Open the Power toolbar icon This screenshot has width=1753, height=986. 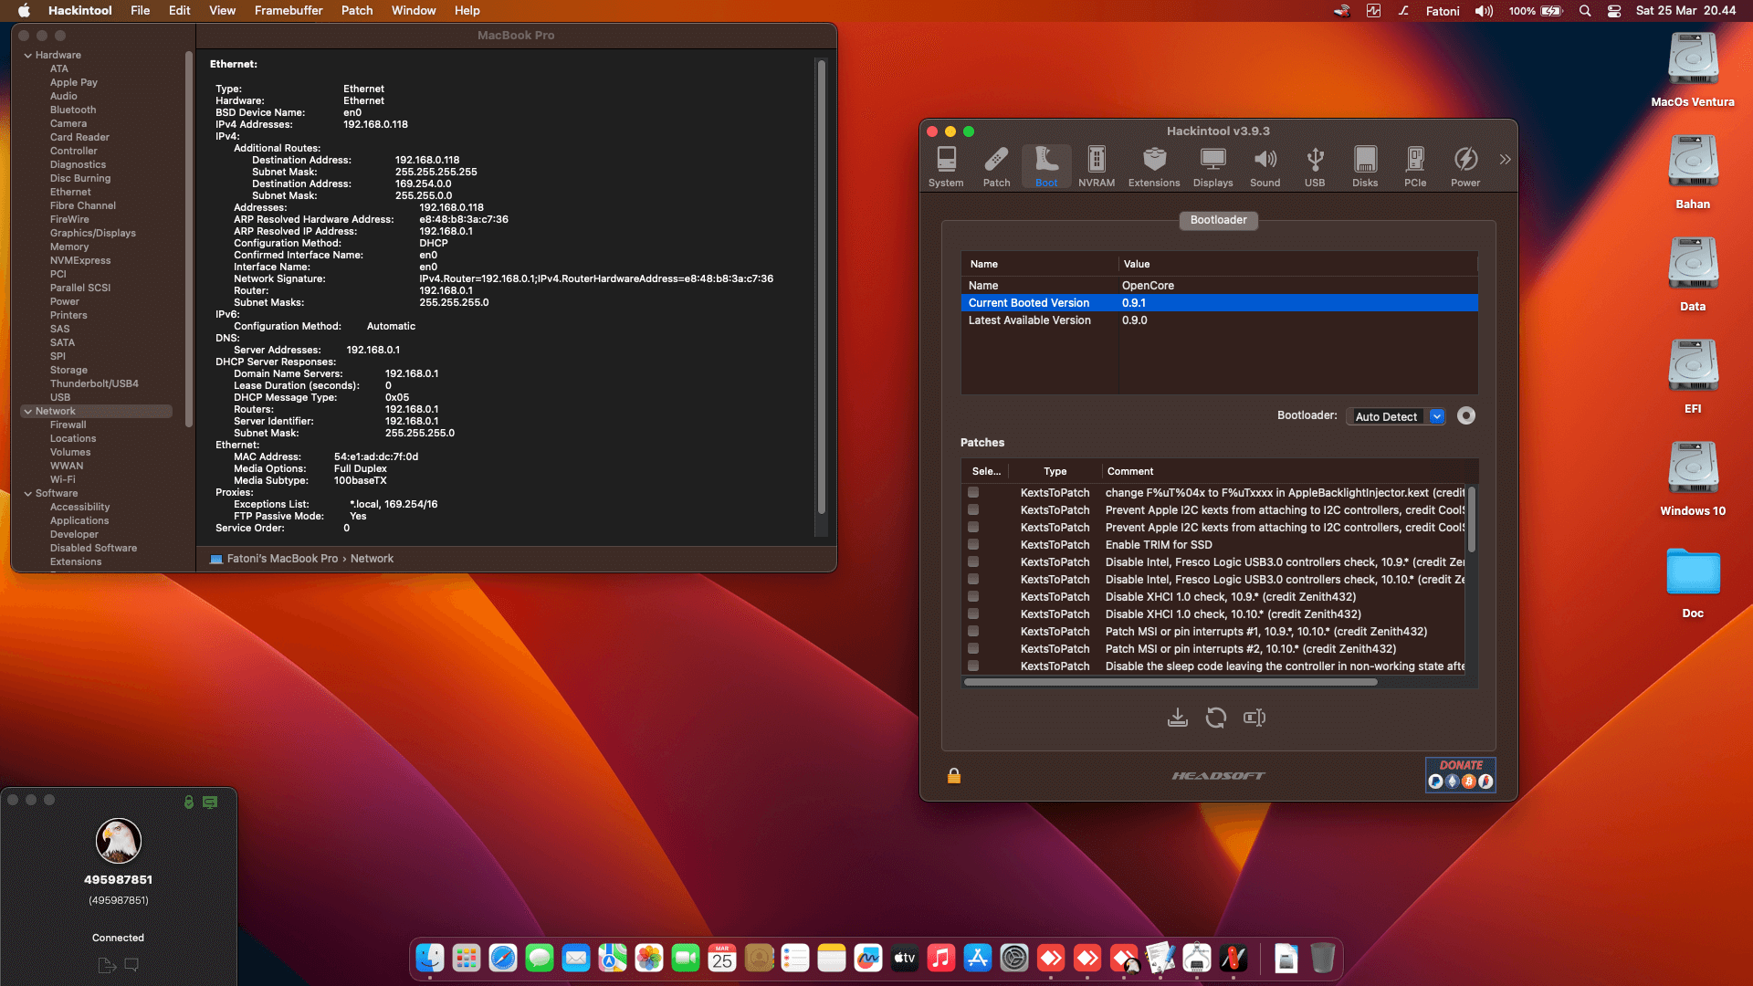click(1465, 167)
